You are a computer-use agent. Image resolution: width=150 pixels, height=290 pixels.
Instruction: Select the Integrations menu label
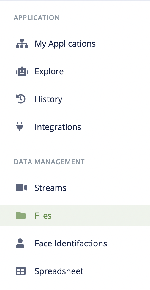pyautogui.click(x=58, y=127)
